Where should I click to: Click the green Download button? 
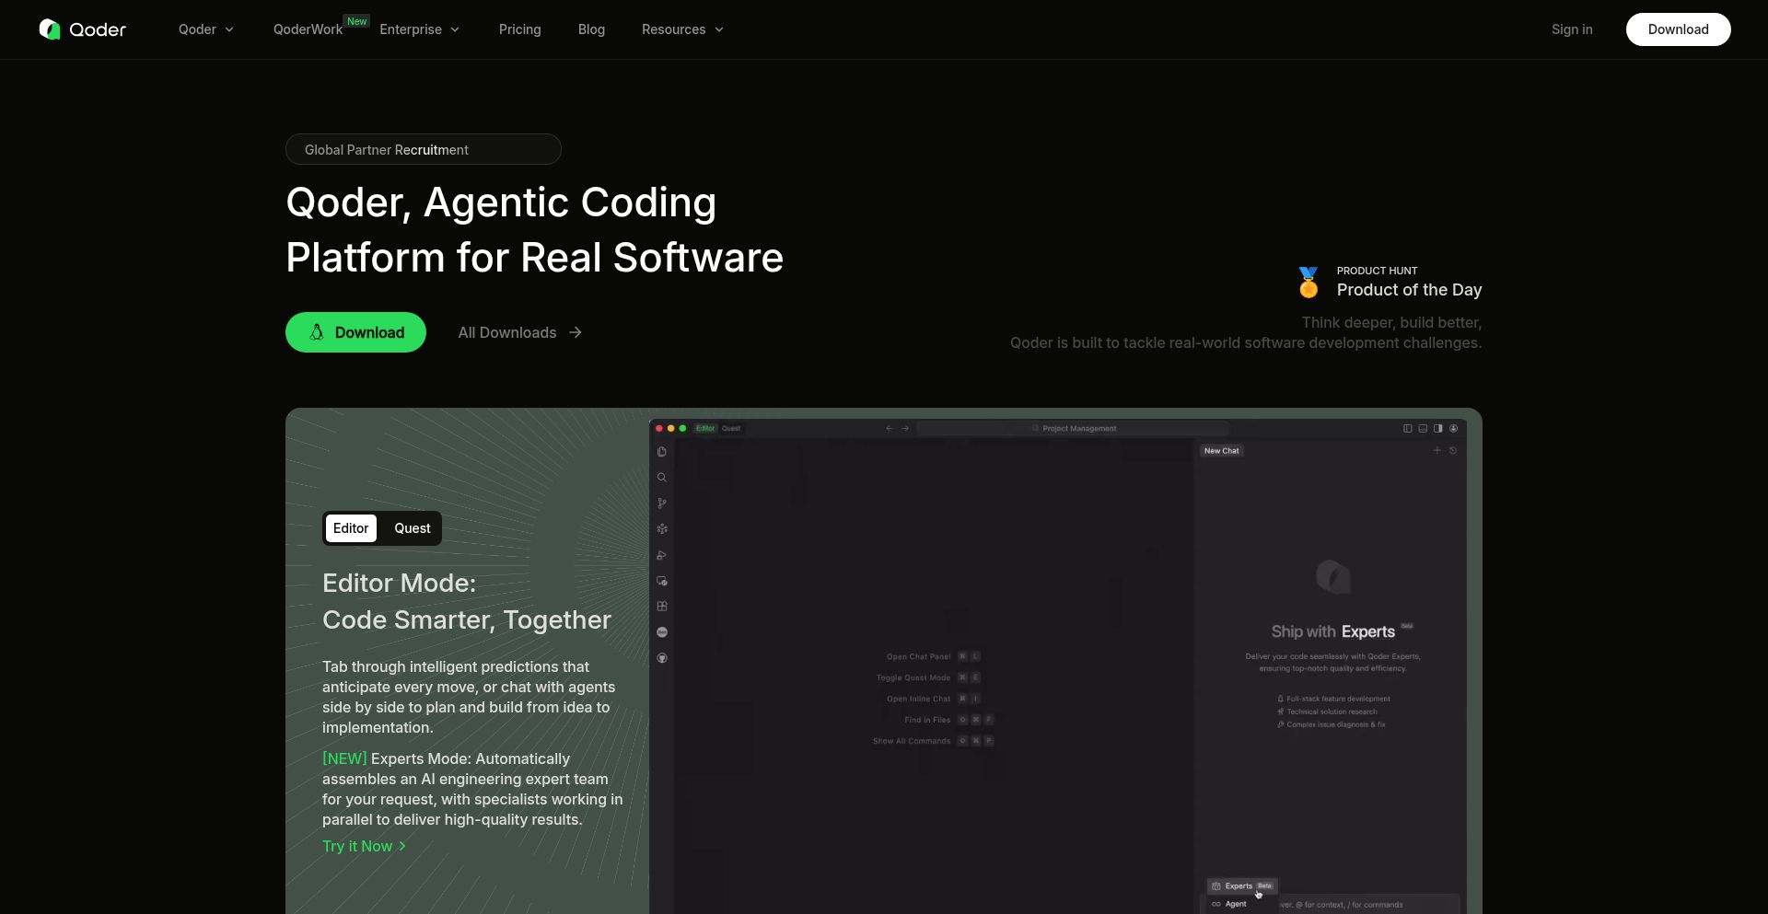coord(355,332)
